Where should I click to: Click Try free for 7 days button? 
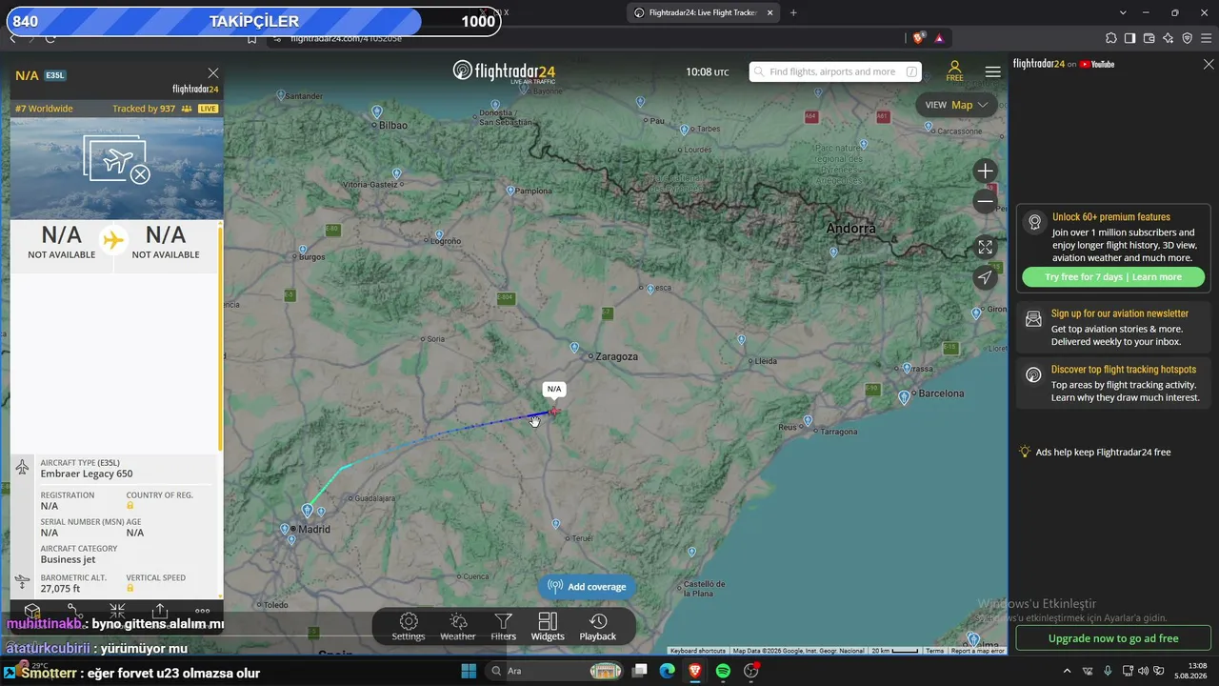point(1113,277)
